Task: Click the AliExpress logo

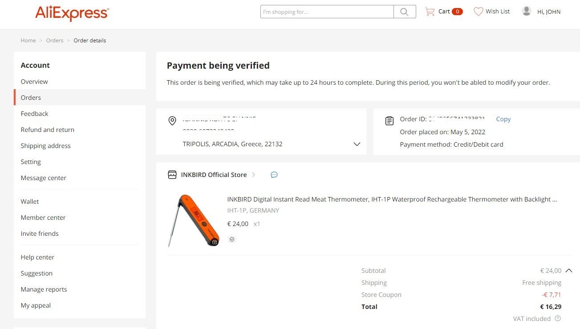Action: click(x=72, y=13)
